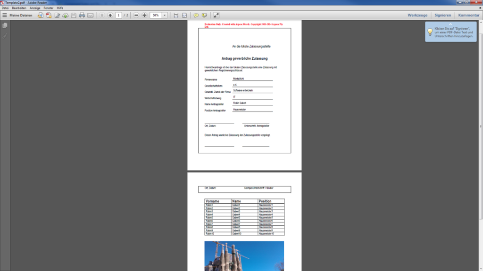The height and width of the screenshot is (271, 483).
Task: Click the Sagrada Familia image
Action: [x=244, y=256]
